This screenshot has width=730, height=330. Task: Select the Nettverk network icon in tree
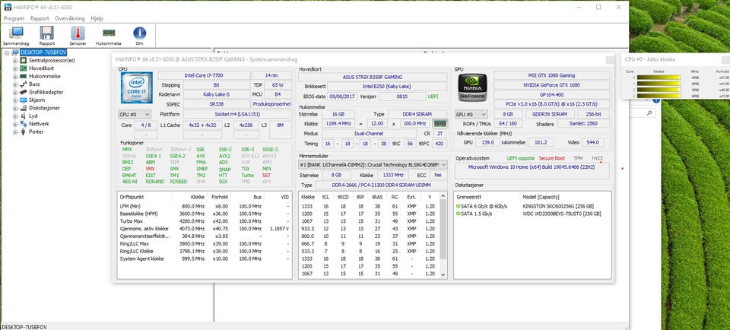click(24, 124)
